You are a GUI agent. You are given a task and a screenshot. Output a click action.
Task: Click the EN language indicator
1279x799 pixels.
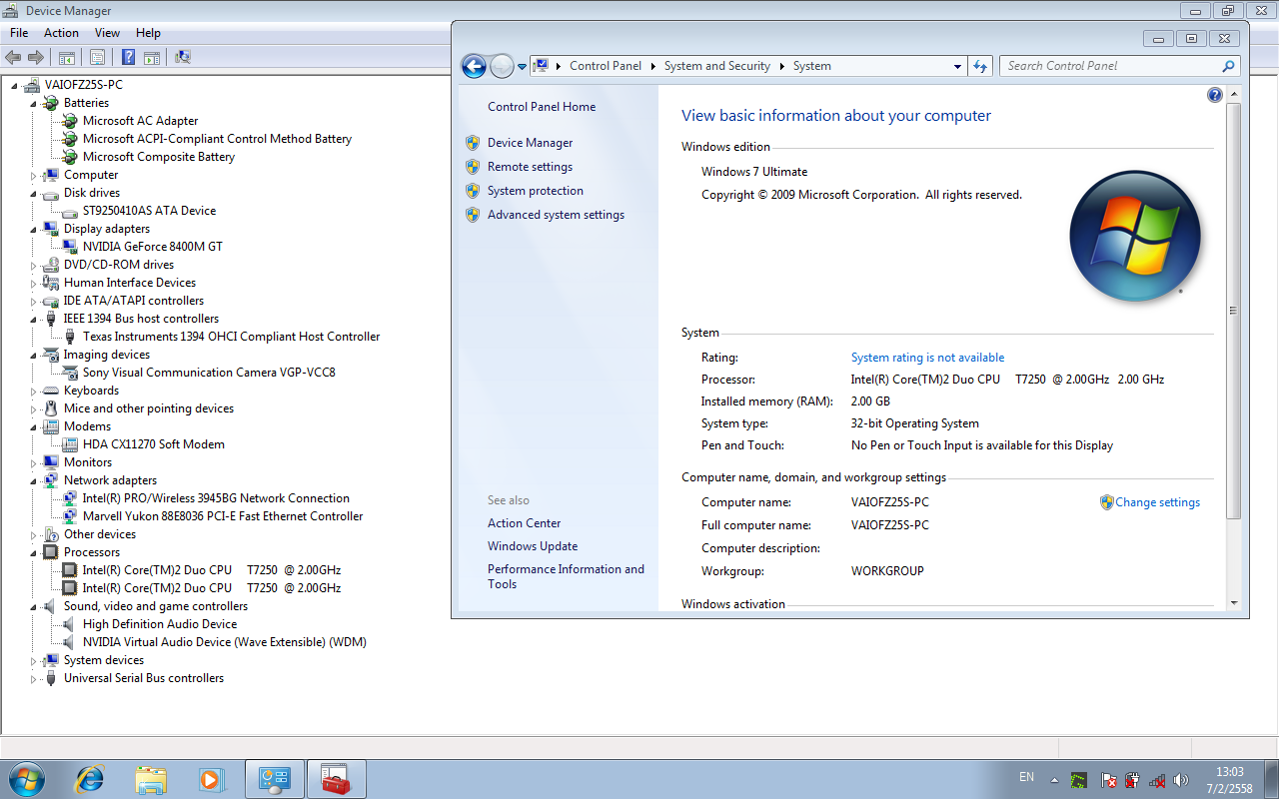coord(1026,777)
